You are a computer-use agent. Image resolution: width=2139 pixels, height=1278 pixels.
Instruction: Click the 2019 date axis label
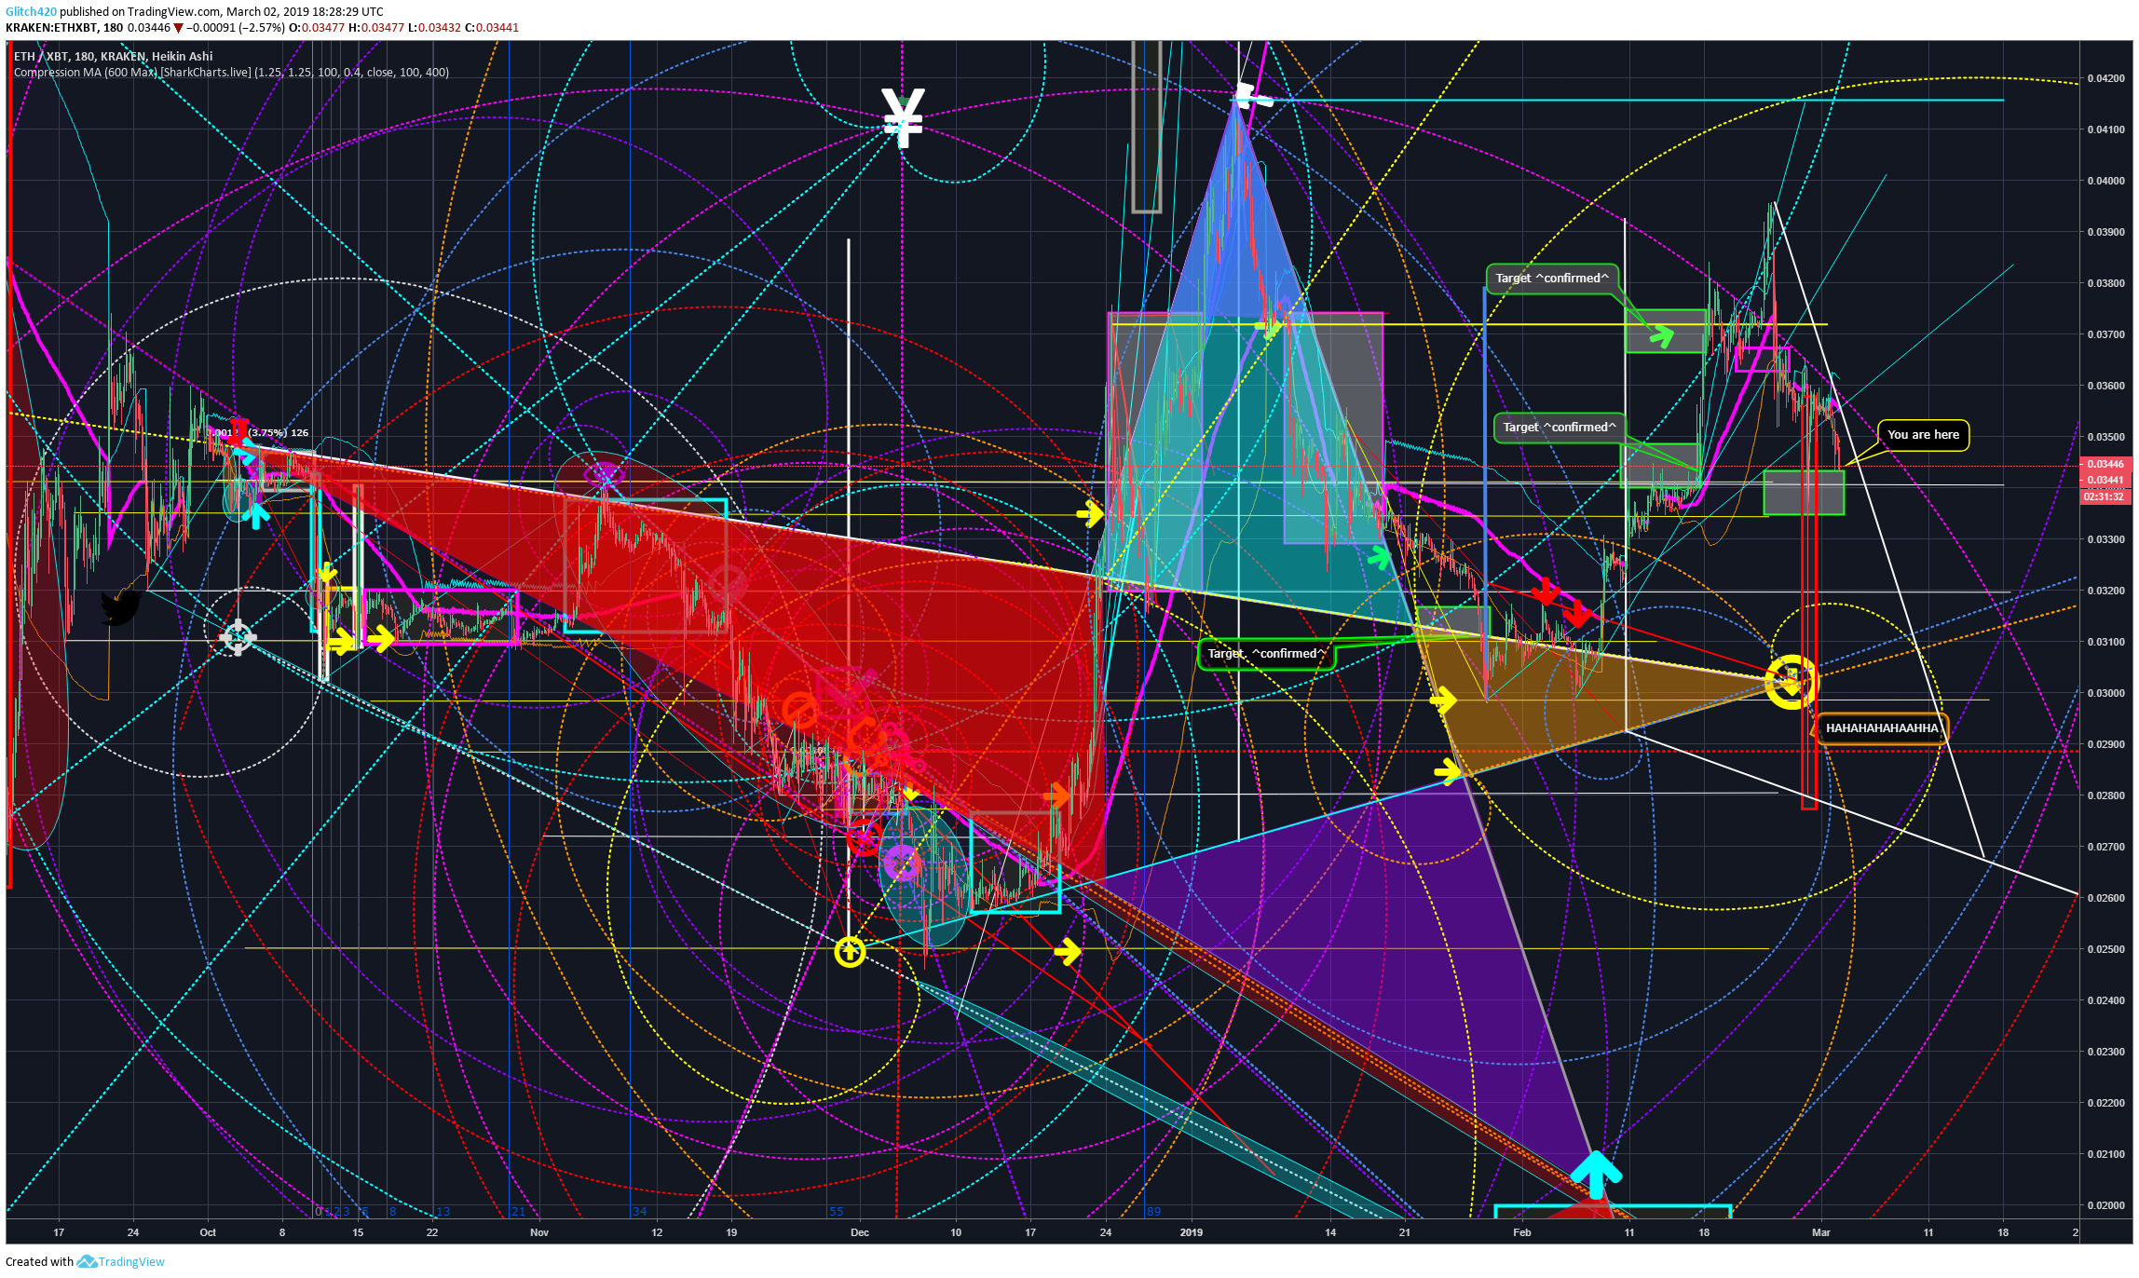[1191, 1232]
